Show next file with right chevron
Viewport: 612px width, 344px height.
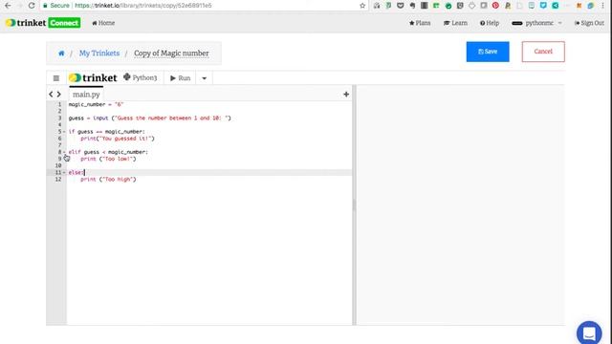59,95
